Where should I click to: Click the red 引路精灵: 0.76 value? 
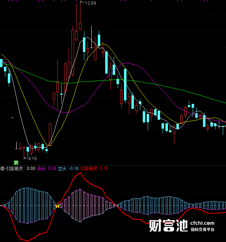click(94, 169)
